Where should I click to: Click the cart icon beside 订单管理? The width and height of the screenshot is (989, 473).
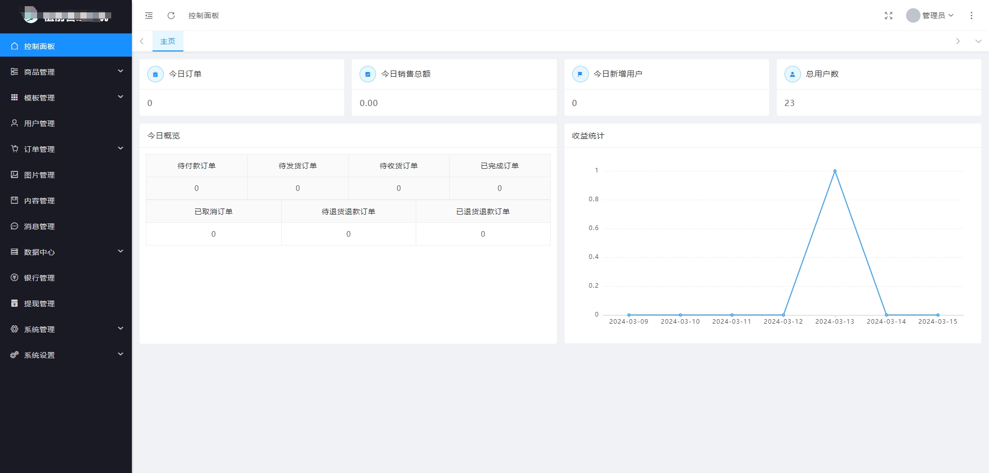tap(14, 149)
